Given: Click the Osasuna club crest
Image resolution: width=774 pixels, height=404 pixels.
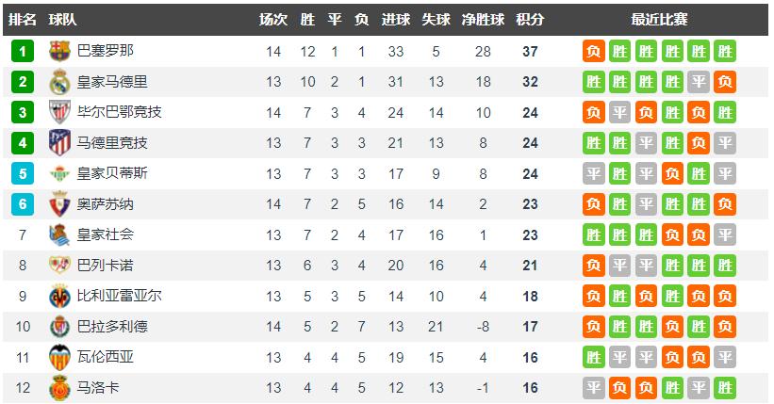Looking at the screenshot, I should coord(59,204).
